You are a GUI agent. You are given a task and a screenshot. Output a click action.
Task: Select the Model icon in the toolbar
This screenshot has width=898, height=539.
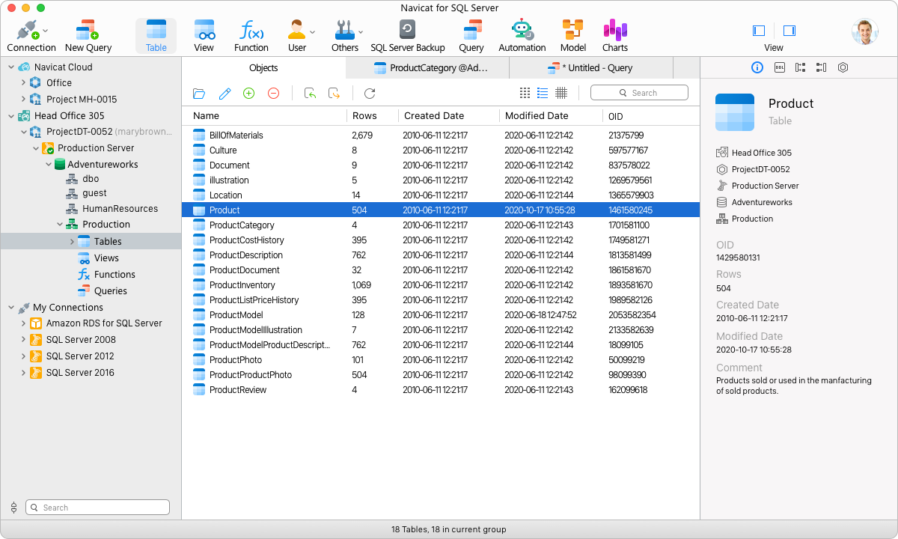tap(572, 34)
